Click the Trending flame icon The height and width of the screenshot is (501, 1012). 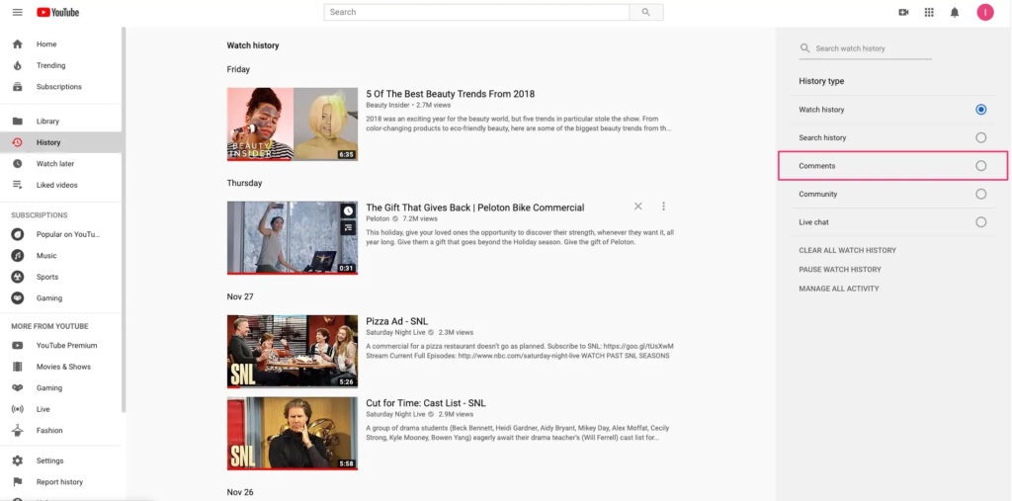click(x=18, y=65)
